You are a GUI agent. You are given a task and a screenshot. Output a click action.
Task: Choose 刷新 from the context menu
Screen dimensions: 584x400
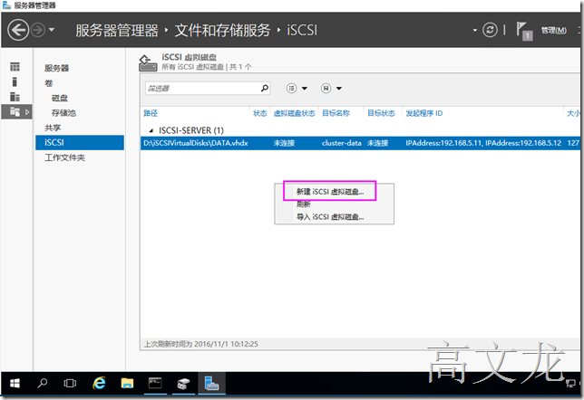(303, 205)
